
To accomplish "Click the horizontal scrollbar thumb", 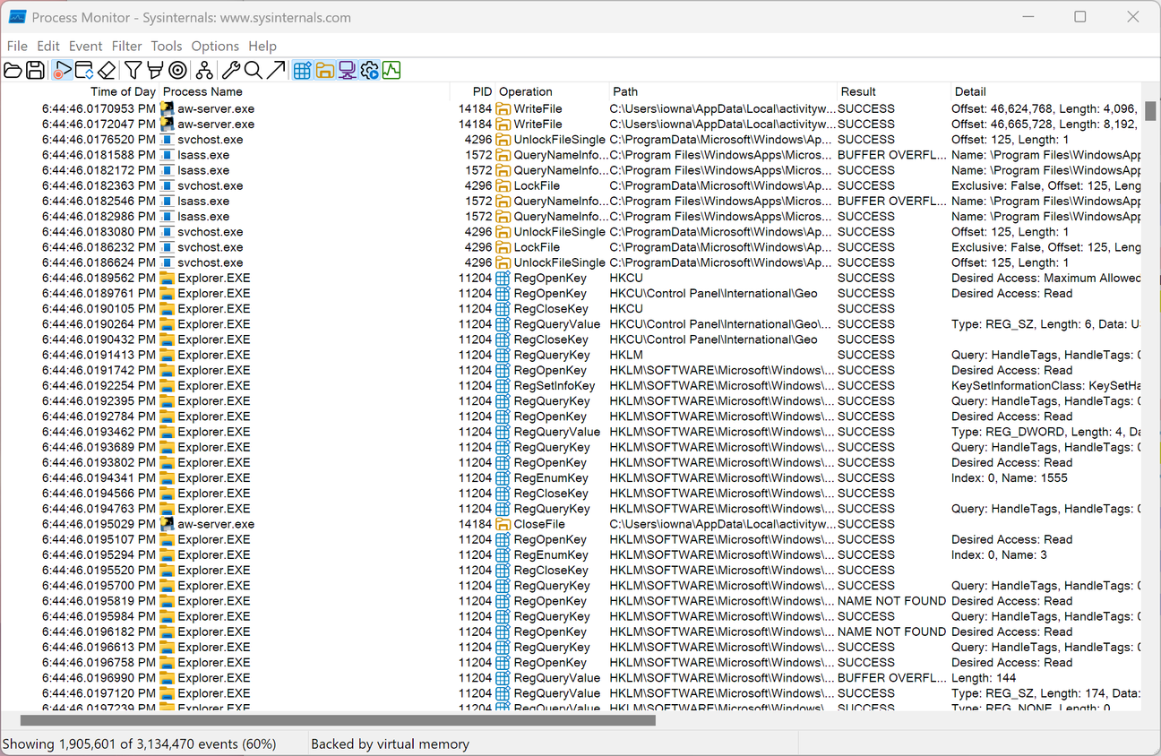I will (338, 720).
